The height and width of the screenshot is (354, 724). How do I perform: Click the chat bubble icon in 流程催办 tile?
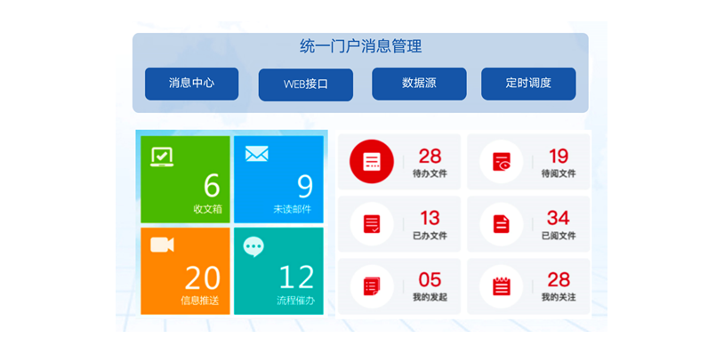click(253, 247)
